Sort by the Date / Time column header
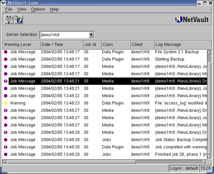 62,45
